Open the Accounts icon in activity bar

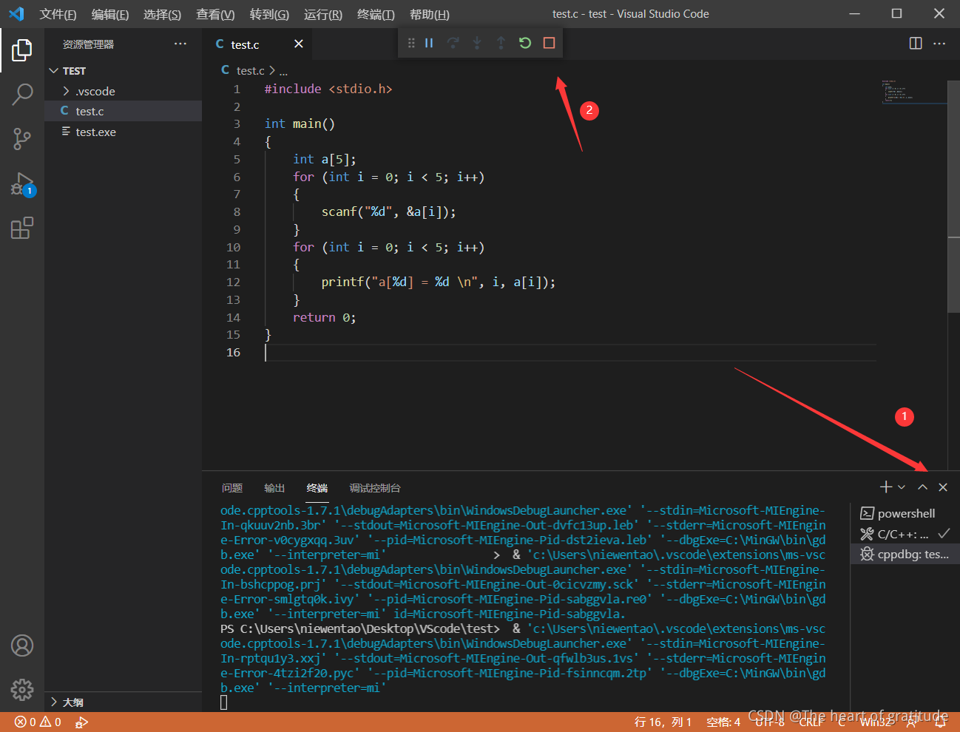[x=22, y=645]
